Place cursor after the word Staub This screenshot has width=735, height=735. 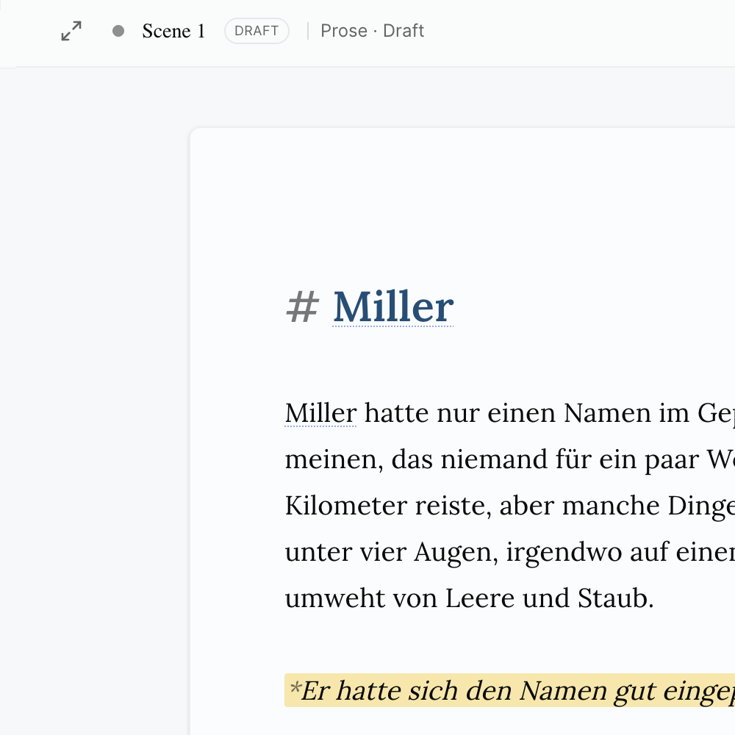pos(653,598)
